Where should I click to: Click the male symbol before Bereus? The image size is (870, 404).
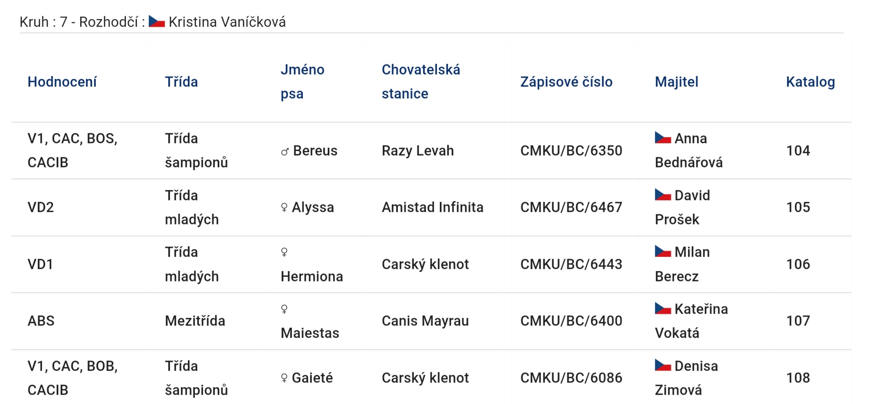[285, 152]
